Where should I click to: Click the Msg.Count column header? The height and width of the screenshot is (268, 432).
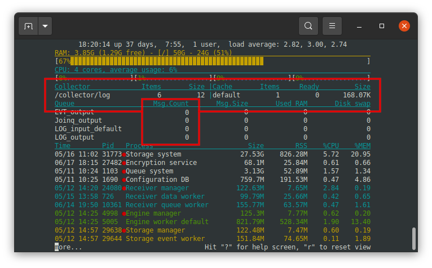point(171,104)
